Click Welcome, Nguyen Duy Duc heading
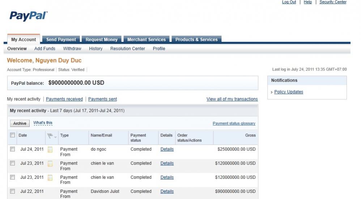This screenshot has height=199, width=361. 44,60
